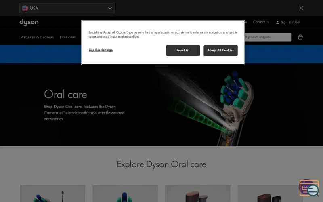Screen dimensions: 323x202
Task: Click the USA flag icon
Action: point(25,8)
